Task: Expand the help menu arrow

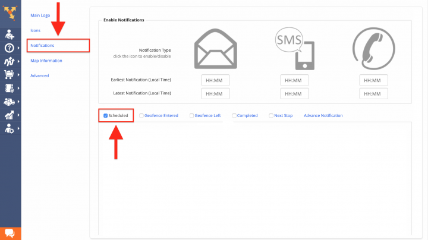Action: point(18,48)
